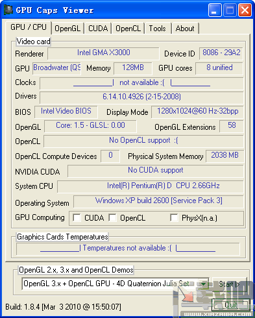
Task: Maximize the GPU Caps Viewer window
Action: (230, 10)
